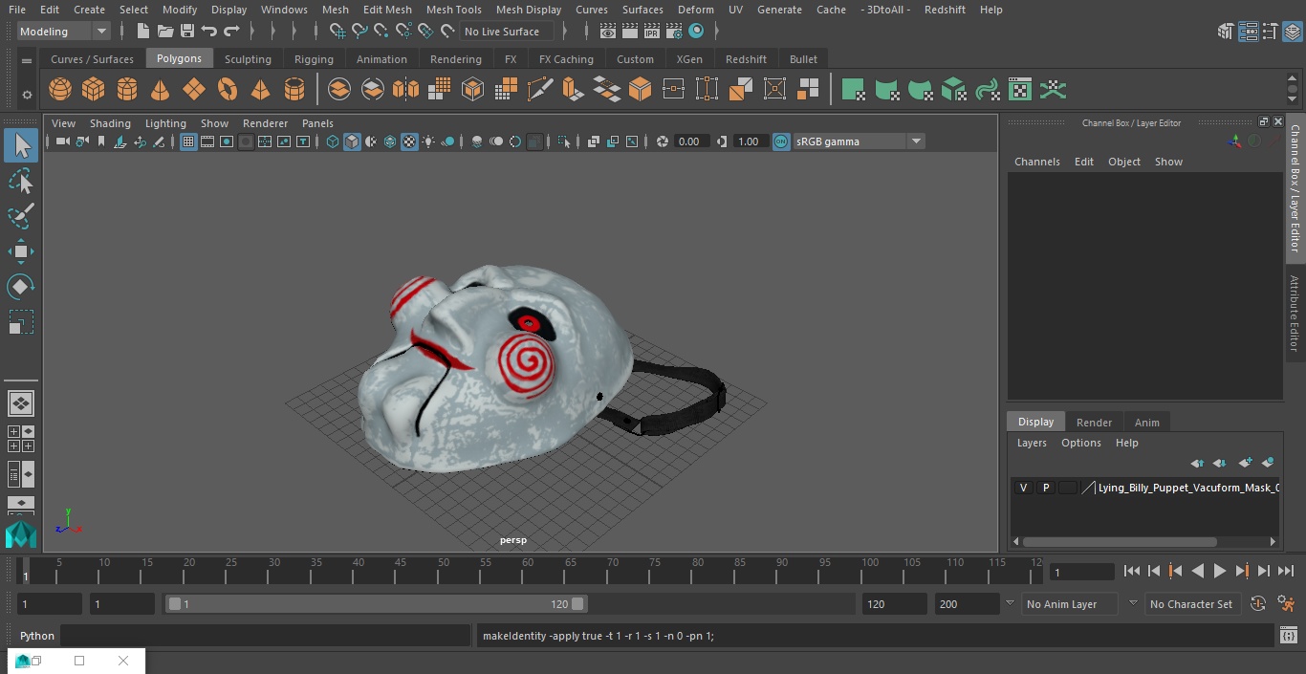This screenshot has height=674, width=1306.
Task: Create a polygon pipe from the shelf
Action: coord(294,90)
